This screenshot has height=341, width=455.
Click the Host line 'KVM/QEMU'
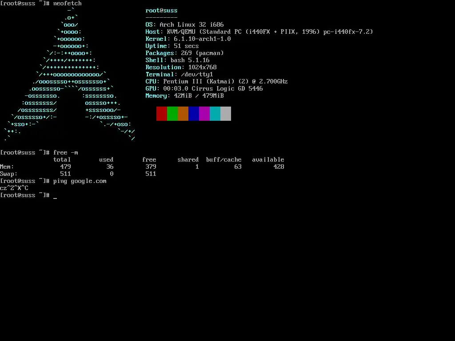pyautogui.click(x=259, y=32)
